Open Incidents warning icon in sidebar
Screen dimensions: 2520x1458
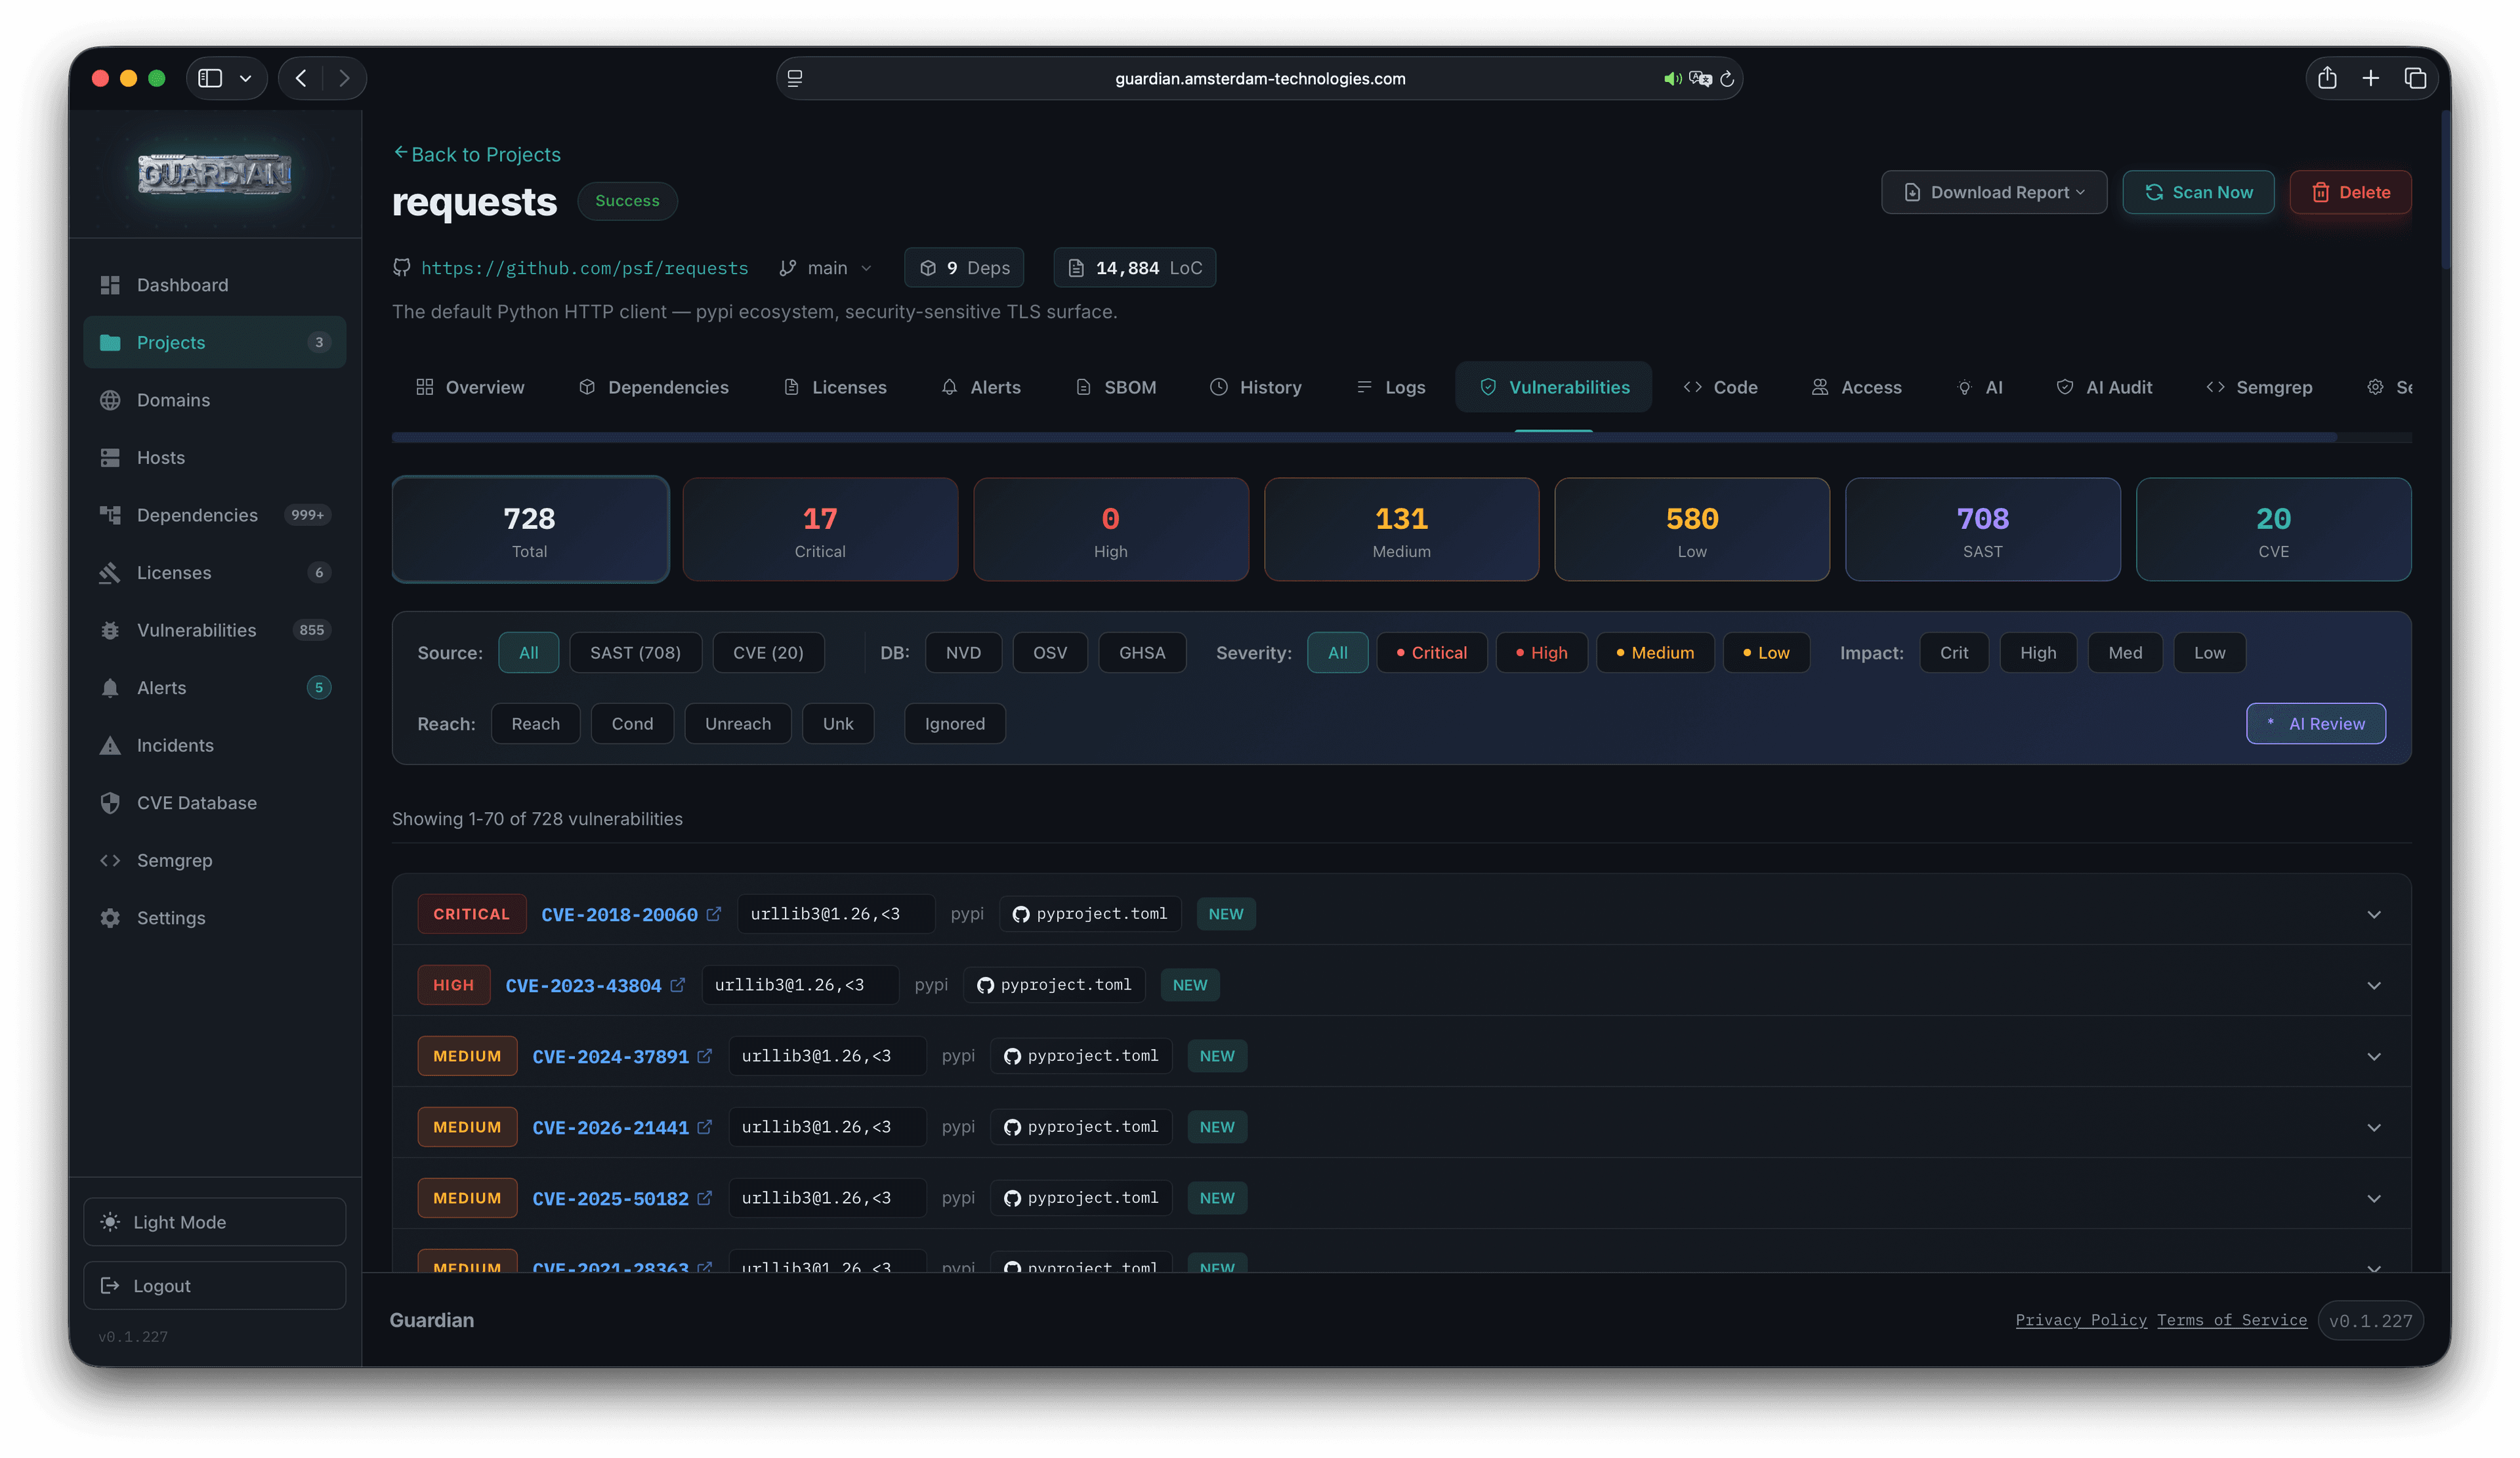(110, 745)
